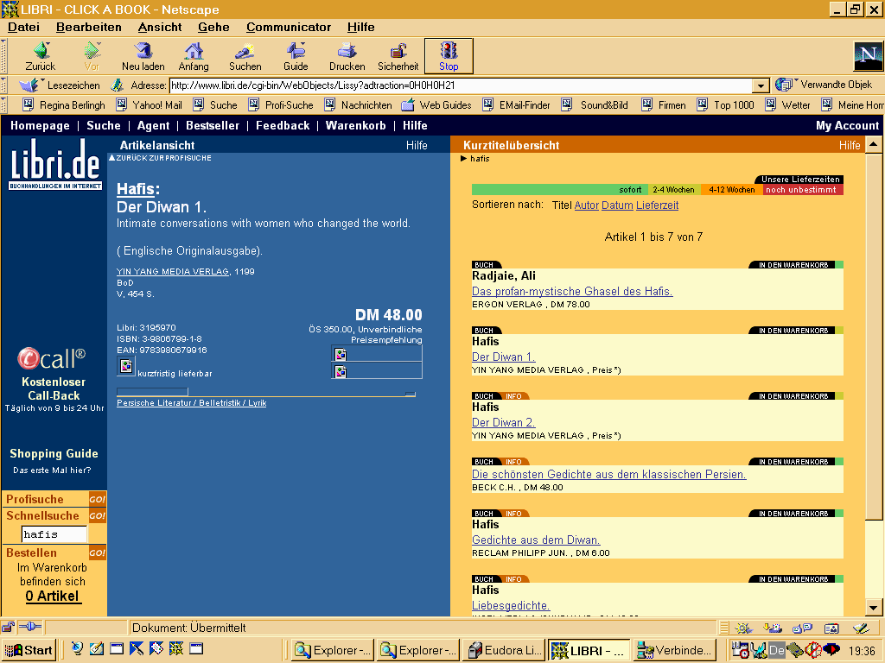Open the Lesezeichen bookmarks icon

click(x=60, y=85)
